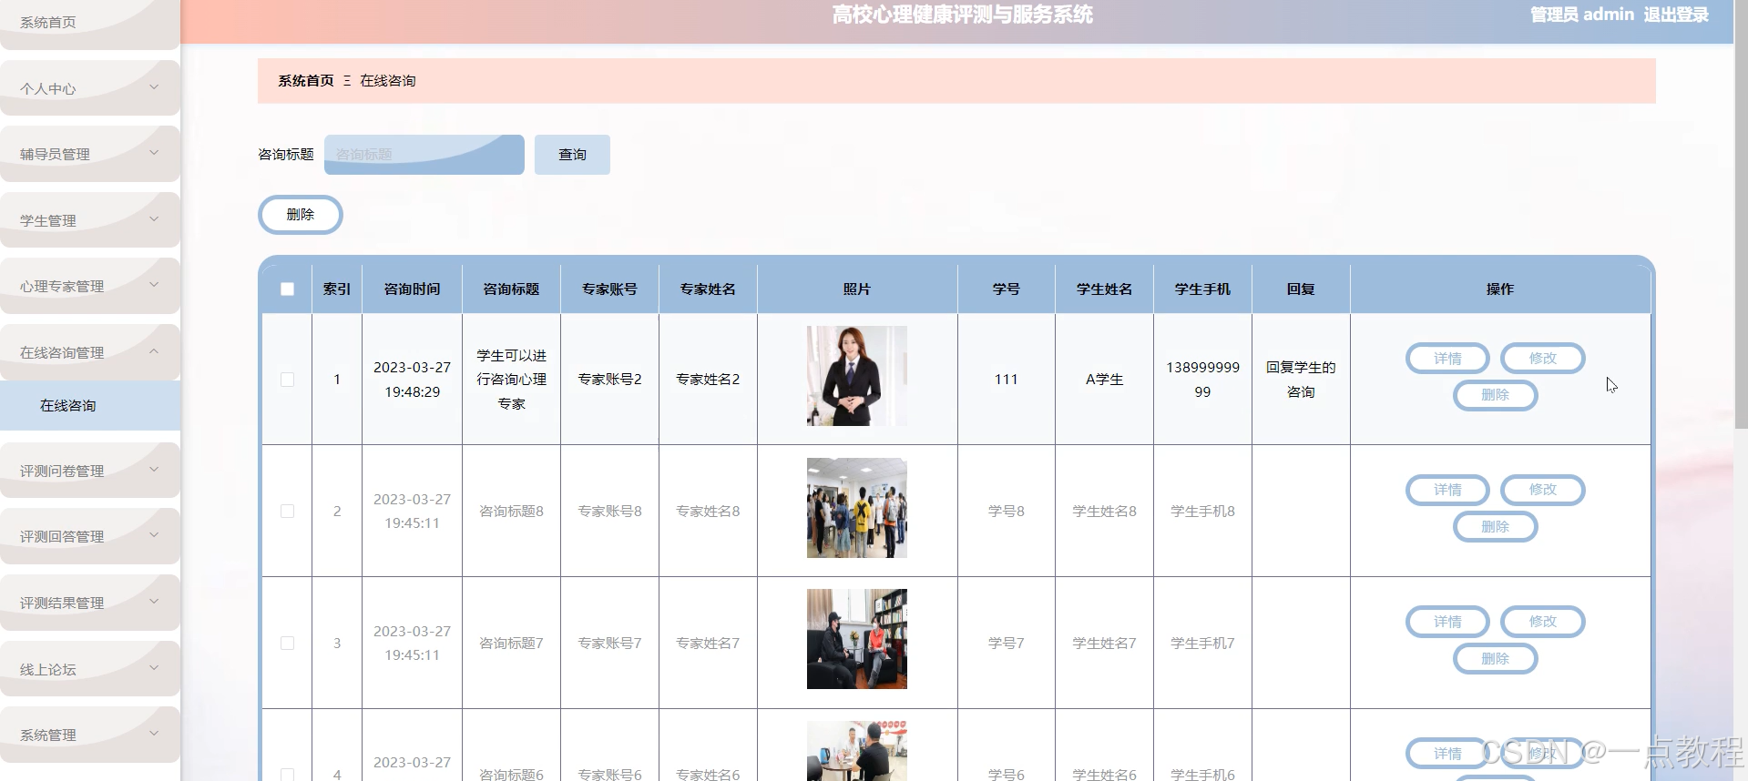Click the 咨询标题 column header
The width and height of the screenshot is (1748, 781).
pos(511,289)
